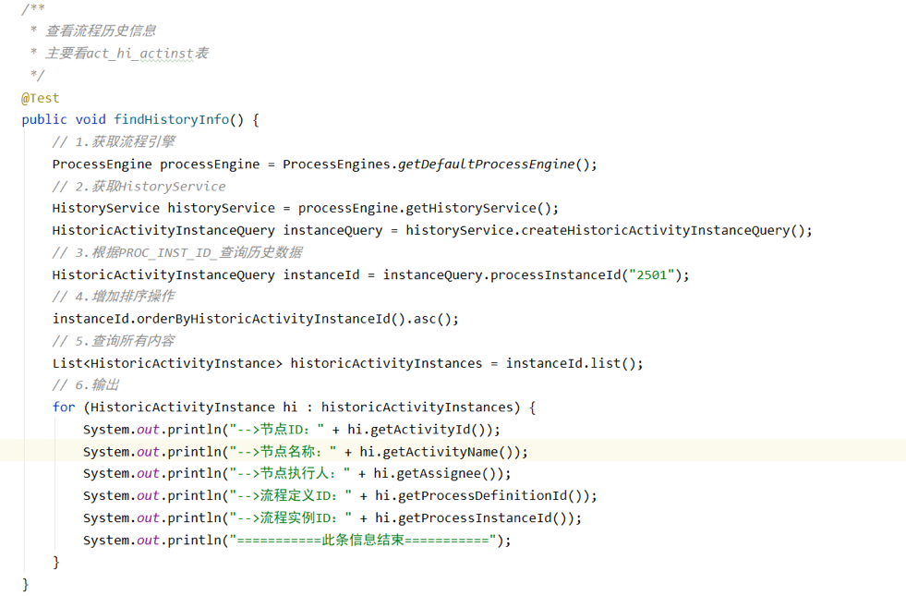Click comment 6.输出

(x=86, y=385)
